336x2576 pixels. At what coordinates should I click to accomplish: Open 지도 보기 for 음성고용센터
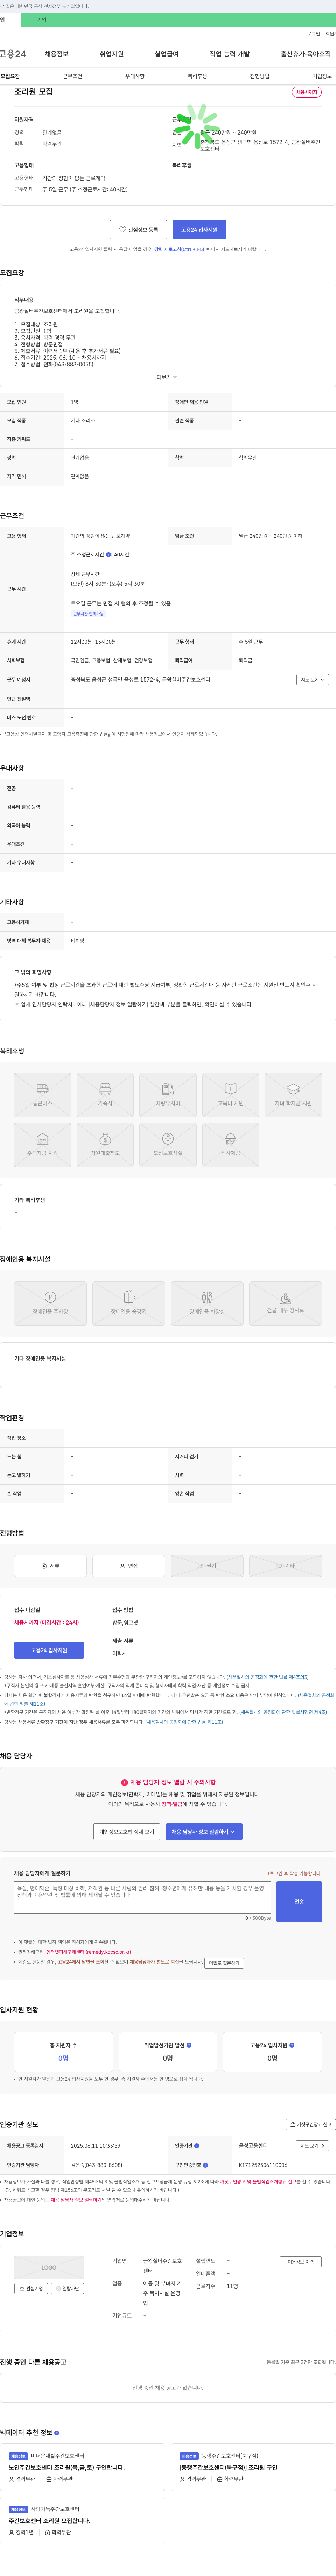click(x=312, y=2146)
